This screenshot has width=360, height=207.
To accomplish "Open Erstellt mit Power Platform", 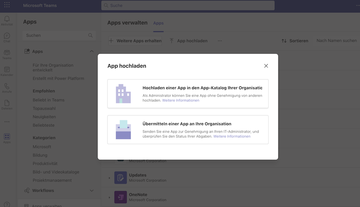I will (x=58, y=78).
